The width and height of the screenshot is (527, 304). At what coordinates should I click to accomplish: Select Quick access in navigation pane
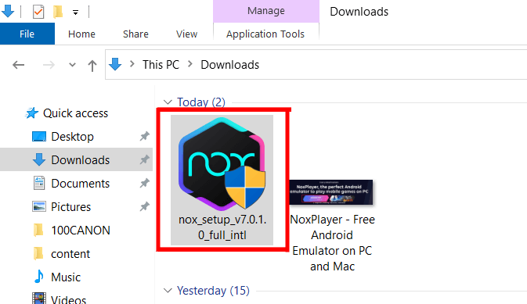click(x=75, y=113)
